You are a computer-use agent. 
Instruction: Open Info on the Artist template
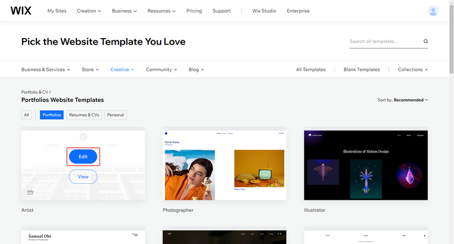[x=30, y=191]
